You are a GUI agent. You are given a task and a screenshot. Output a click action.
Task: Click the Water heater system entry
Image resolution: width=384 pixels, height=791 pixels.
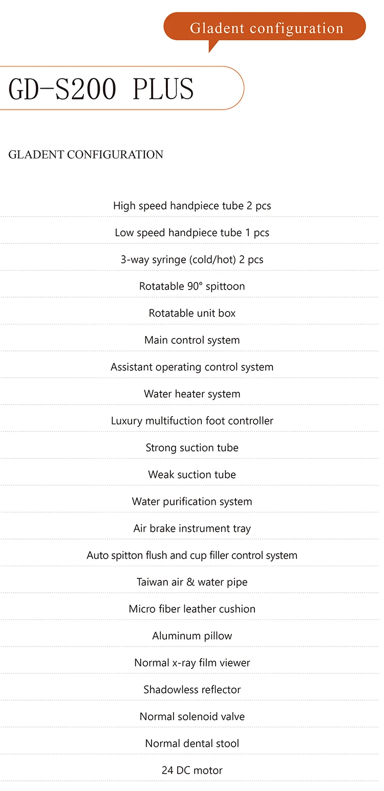click(192, 394)
